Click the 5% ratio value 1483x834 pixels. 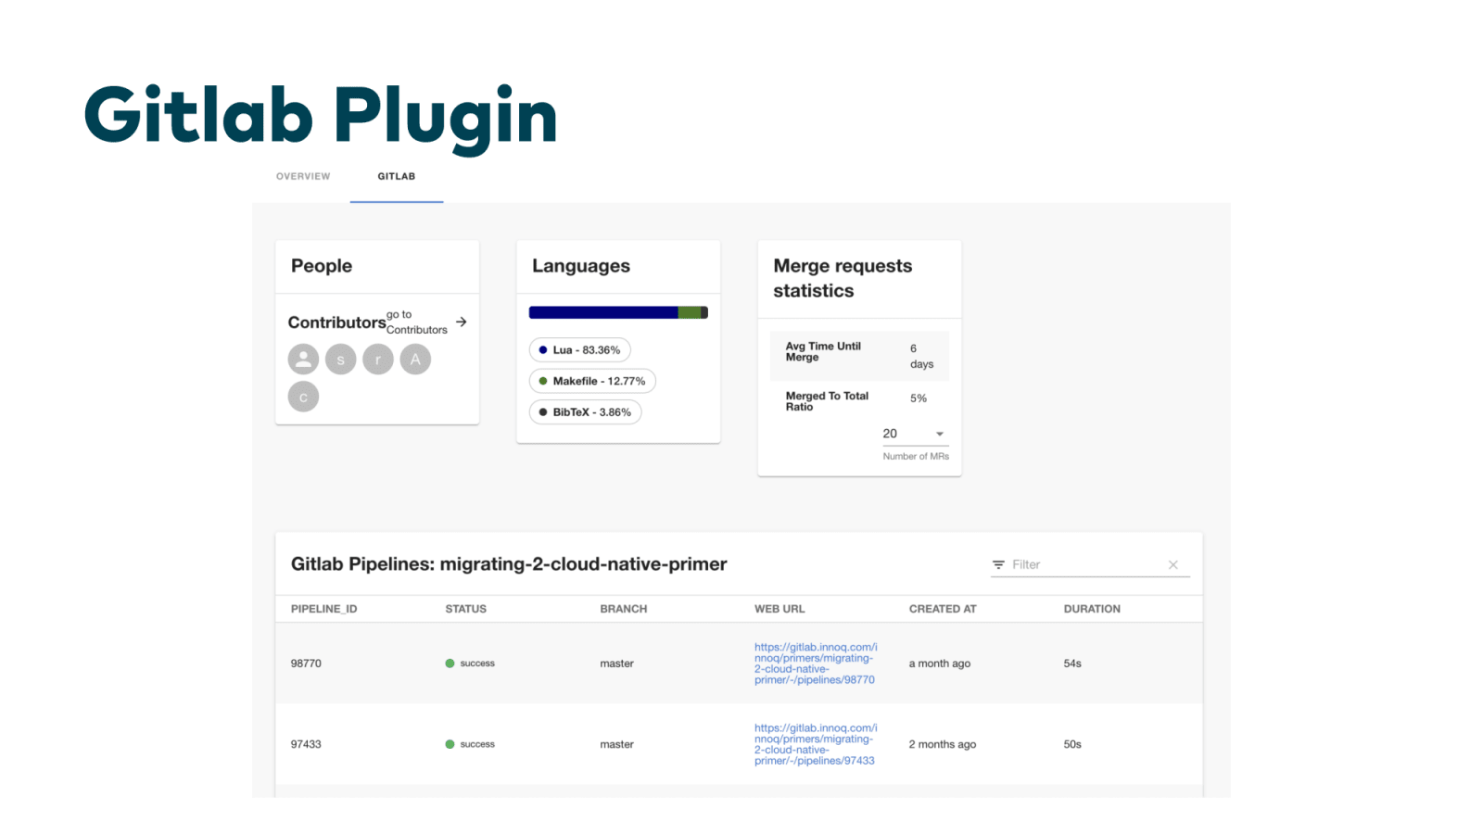pos(919,398)
